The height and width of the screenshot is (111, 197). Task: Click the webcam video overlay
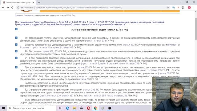coord(175,94)
